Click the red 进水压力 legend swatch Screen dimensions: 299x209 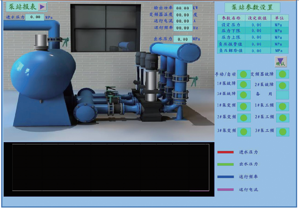click(x=225, y=153)
